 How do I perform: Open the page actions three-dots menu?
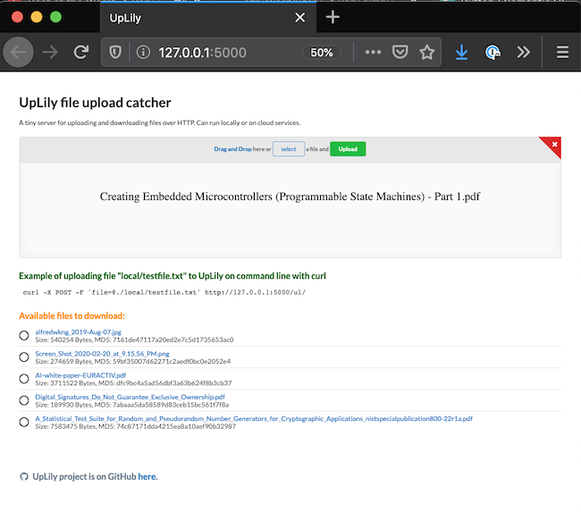coord(373,52)
